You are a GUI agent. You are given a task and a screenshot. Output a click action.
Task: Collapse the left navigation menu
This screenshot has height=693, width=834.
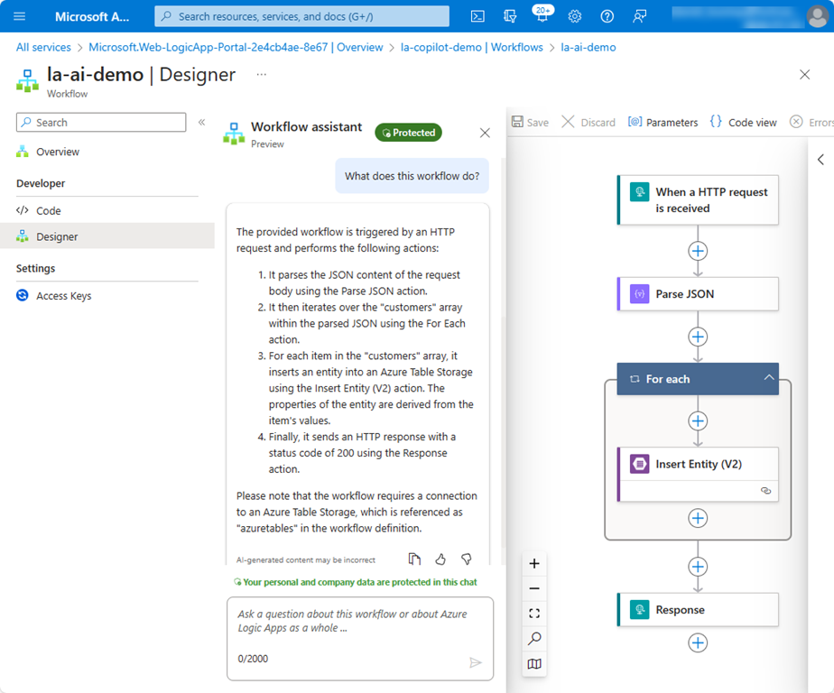click(201, 123)
